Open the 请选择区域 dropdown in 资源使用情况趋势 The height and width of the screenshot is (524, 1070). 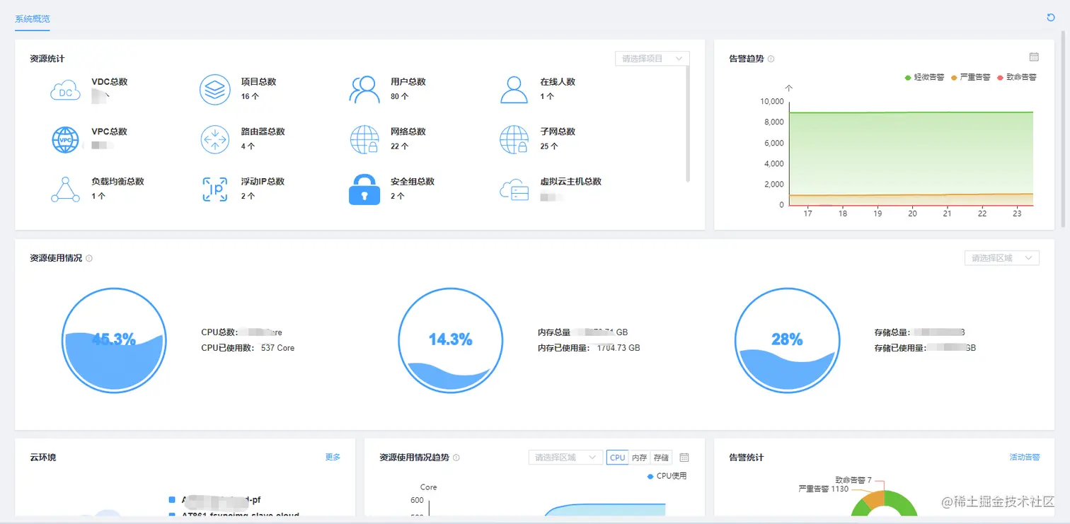[565, 458]
